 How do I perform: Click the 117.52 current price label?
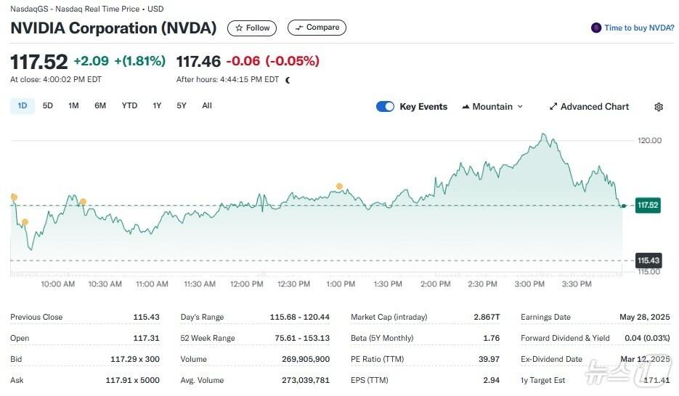click(647, 206)
